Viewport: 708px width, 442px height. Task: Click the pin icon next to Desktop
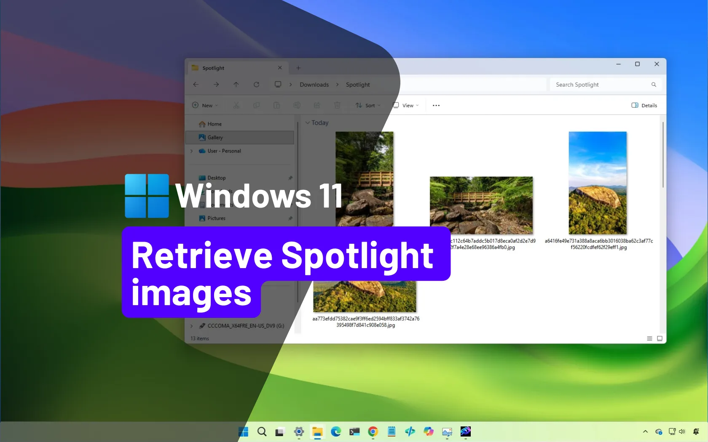290,178
